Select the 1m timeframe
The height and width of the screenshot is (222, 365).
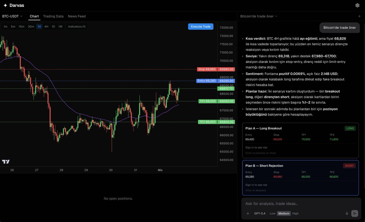pos(5,26)
